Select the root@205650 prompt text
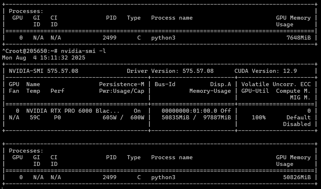321x189 pixels. click(x=23, y=51)
